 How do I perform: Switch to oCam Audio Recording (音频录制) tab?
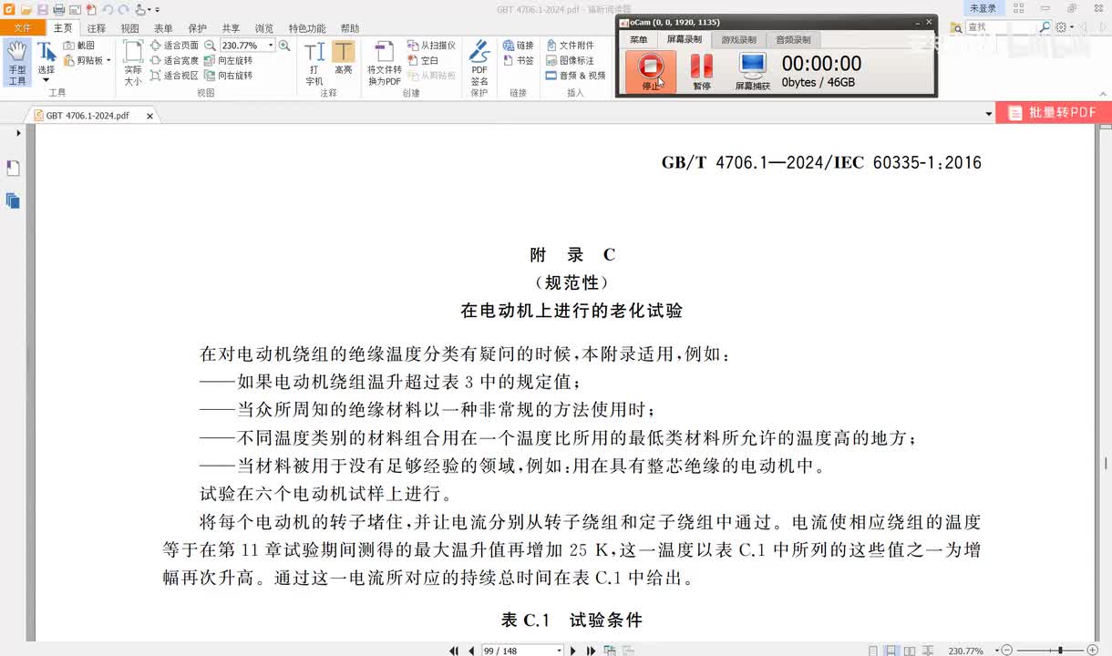pyautogui.click(x=793, y=40)
